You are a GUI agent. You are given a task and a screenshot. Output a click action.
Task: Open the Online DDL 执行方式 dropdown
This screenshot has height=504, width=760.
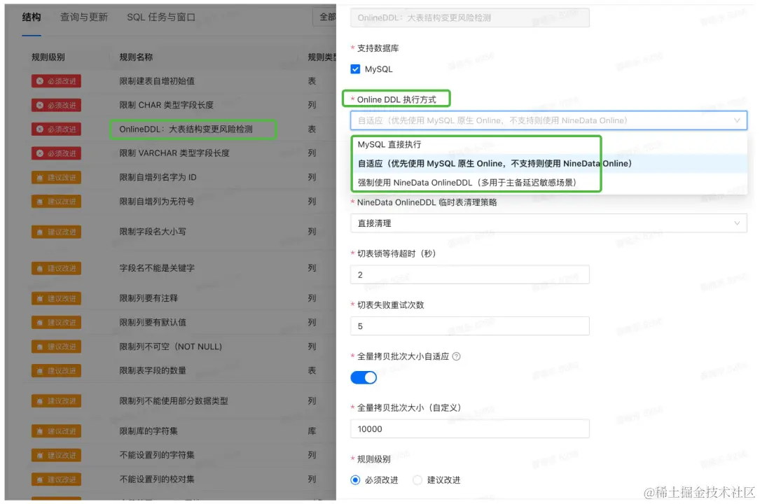tap(548, 120)
